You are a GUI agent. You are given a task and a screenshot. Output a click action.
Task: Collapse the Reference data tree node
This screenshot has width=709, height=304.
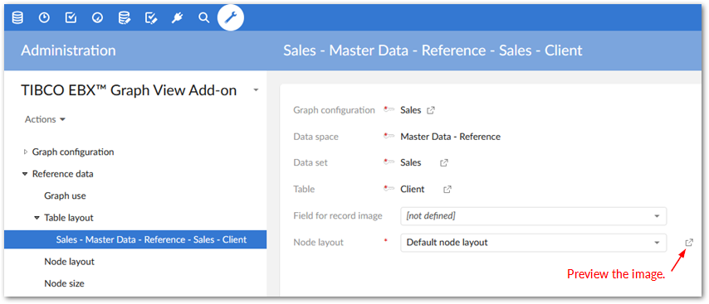point(25,174)
